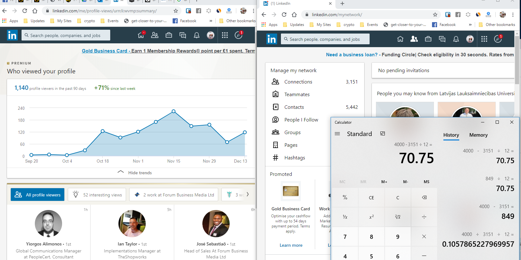
Task: Click calculator M+ memory button
Action: point(384,182)
